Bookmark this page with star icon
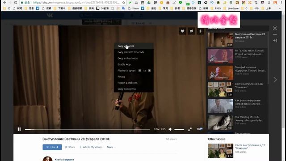 pos(124,3)
